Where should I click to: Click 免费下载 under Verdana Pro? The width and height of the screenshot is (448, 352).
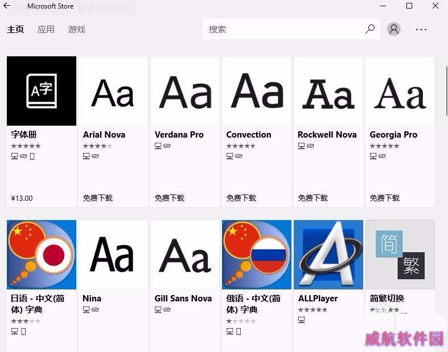[x=170, y=198]
